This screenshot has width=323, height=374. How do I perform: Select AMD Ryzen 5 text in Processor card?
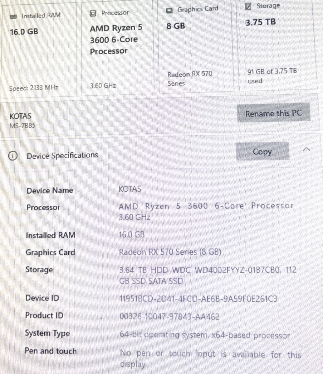(x=116, y=28)
